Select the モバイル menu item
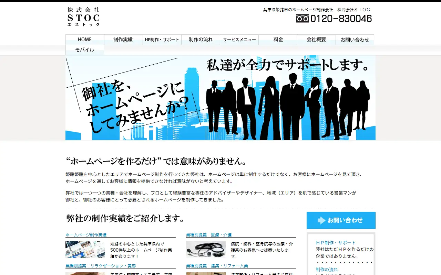Viewport: 441px width, 275px height. pos(85,50)
